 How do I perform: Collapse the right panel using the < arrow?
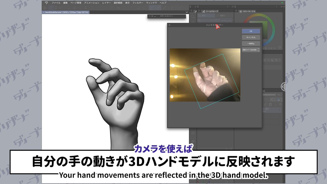pyautogui.click(x=283, y=87)
